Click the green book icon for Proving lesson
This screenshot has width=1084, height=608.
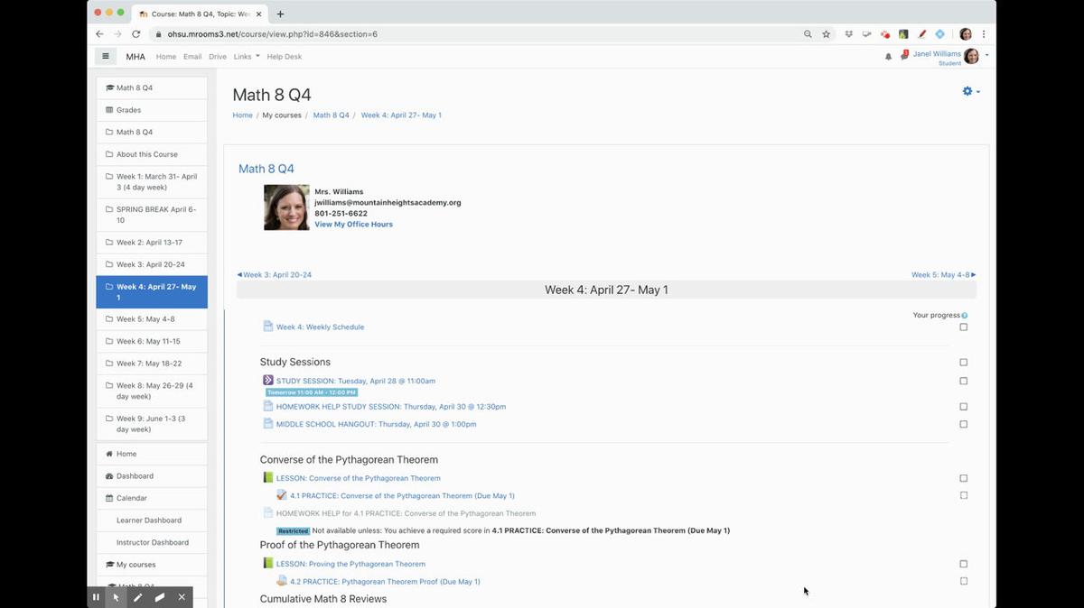coord(267,564)
